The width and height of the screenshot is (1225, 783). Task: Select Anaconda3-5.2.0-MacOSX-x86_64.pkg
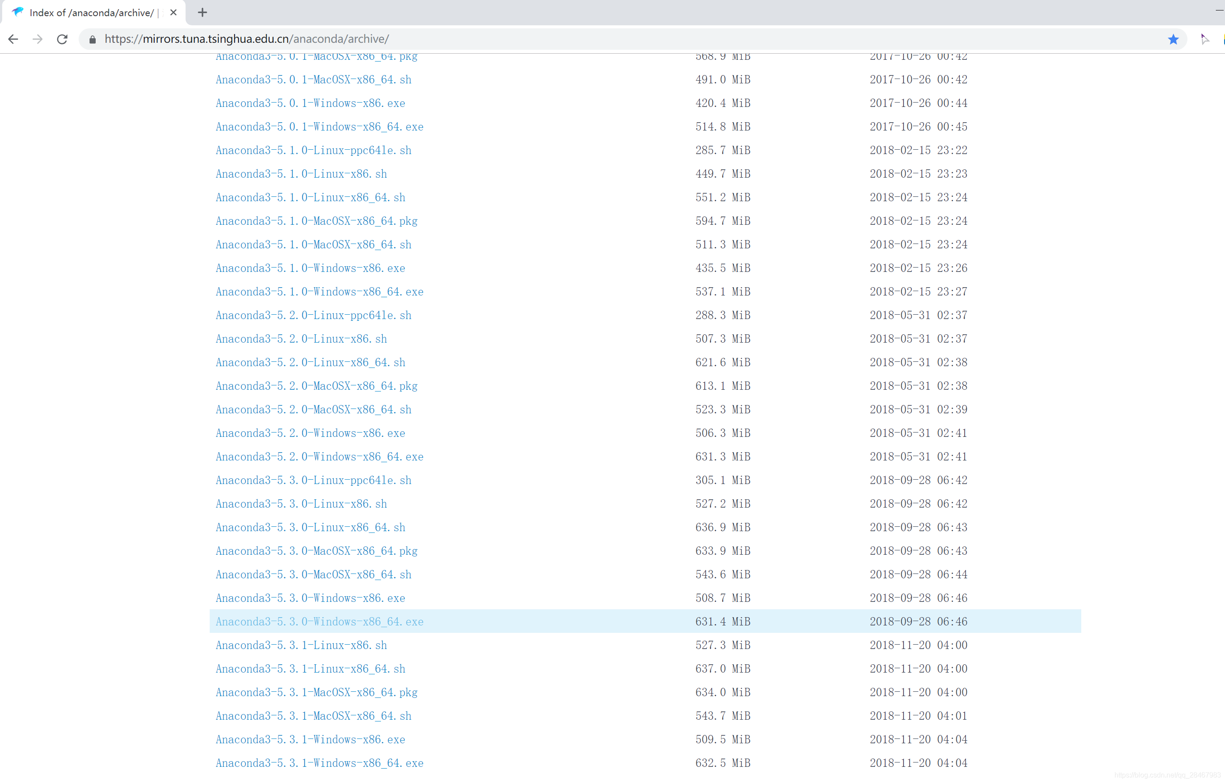[317, 386]
